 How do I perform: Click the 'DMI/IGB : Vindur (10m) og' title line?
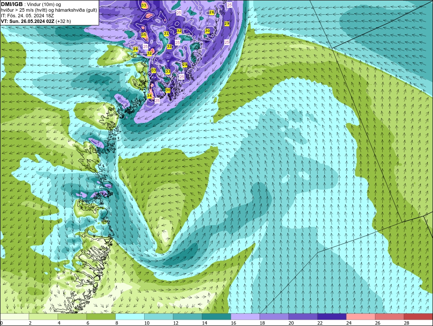[x=31, y=4]
